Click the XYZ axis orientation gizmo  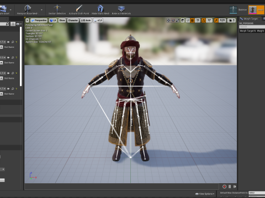33,175
